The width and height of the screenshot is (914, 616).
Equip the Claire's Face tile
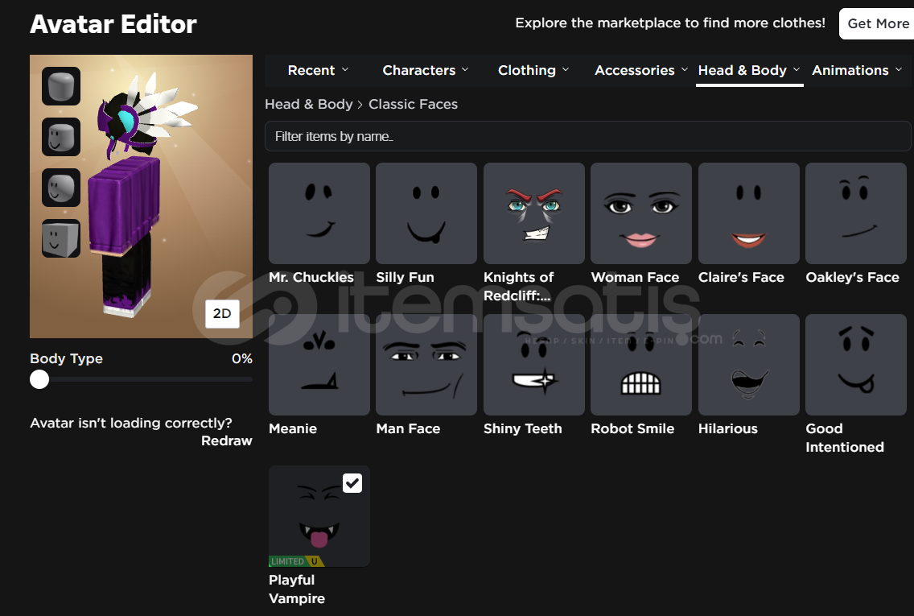[749, 213]
